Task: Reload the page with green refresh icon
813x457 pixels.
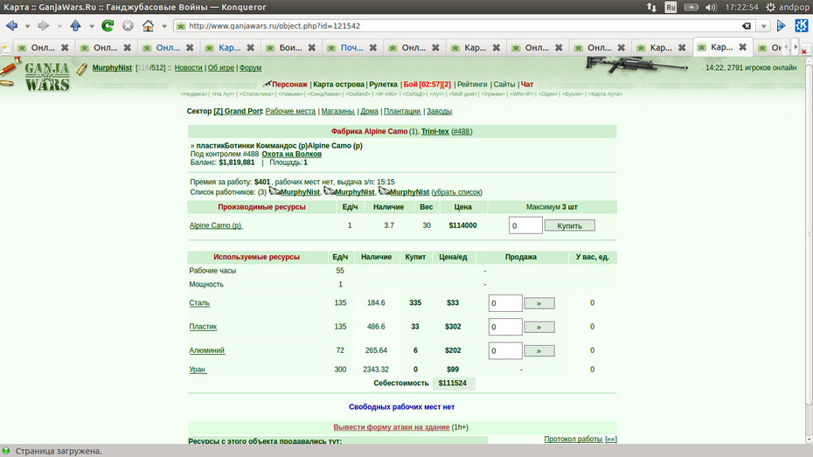Action: tap(108, 25)
